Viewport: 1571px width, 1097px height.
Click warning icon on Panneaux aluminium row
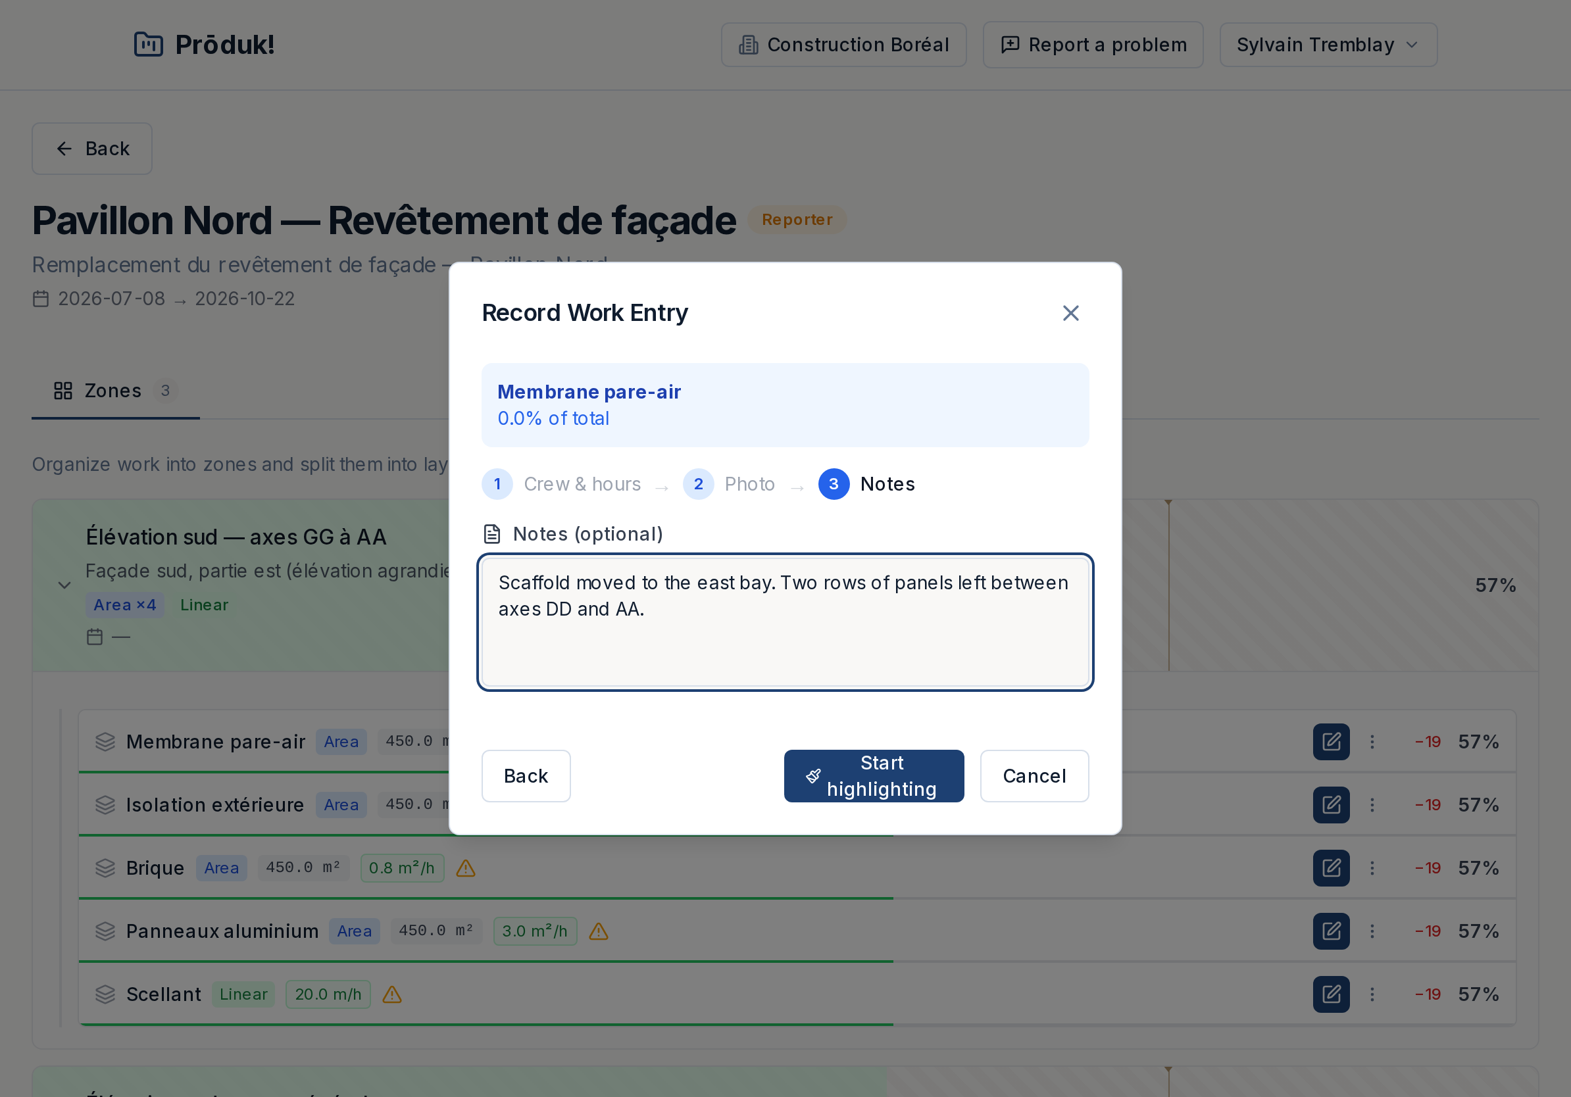click(x=598, y=931)
